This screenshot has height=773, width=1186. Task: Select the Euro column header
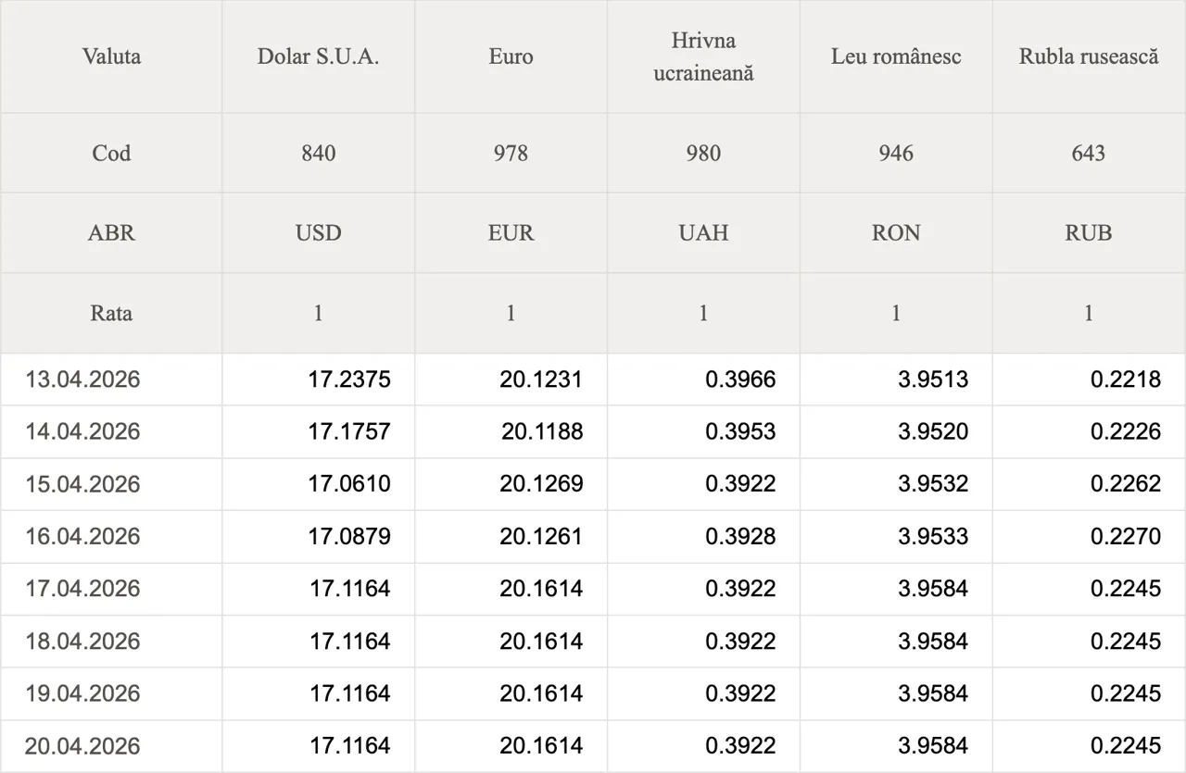point(511,56)
